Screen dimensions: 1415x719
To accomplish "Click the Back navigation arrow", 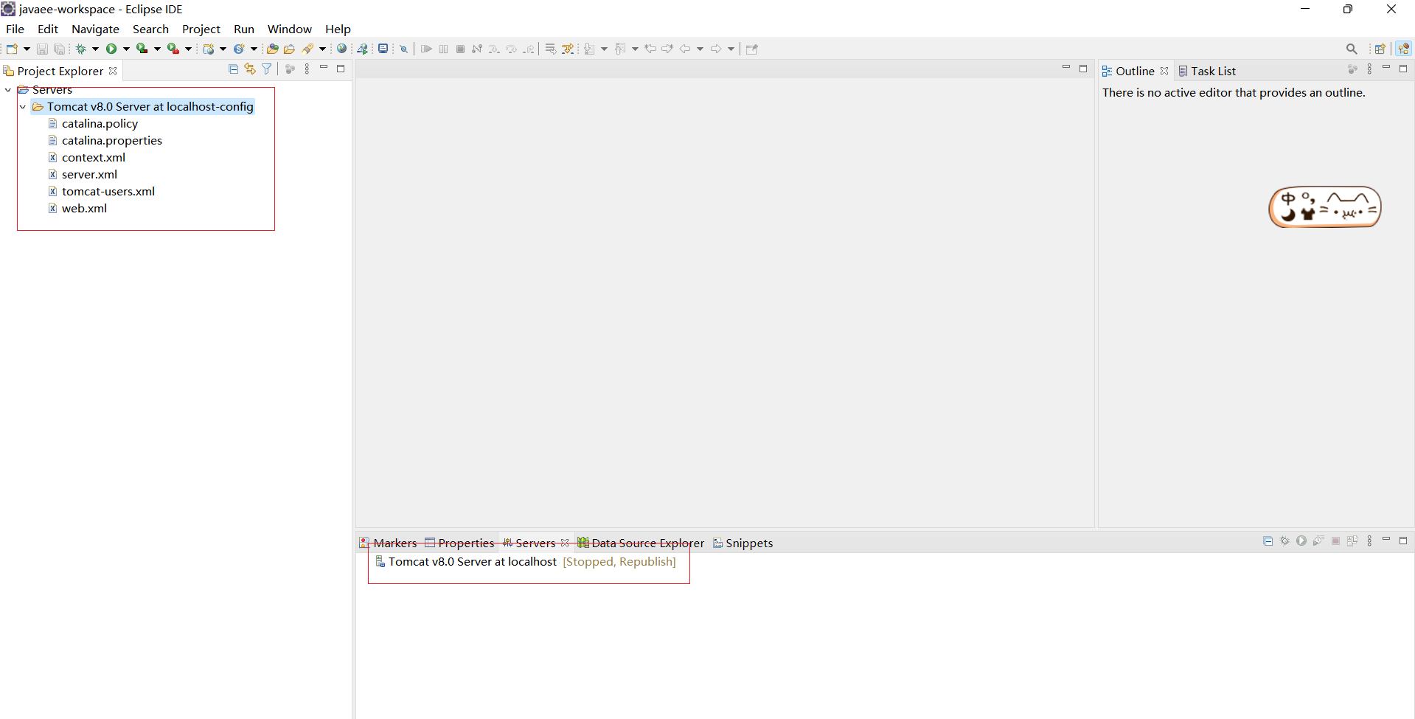I will [685, 49].
